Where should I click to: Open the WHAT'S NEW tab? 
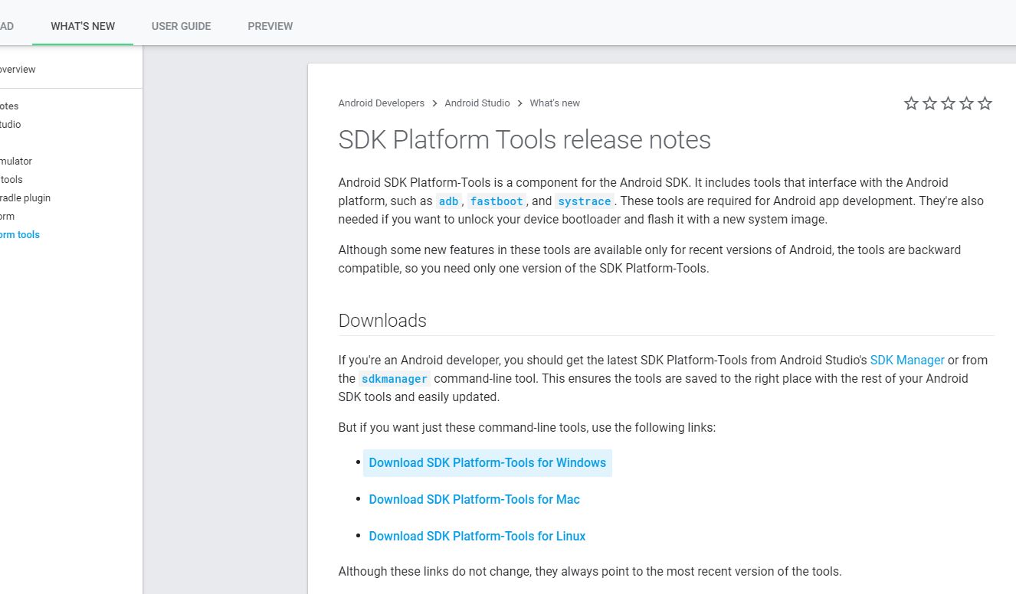[83, 26]
